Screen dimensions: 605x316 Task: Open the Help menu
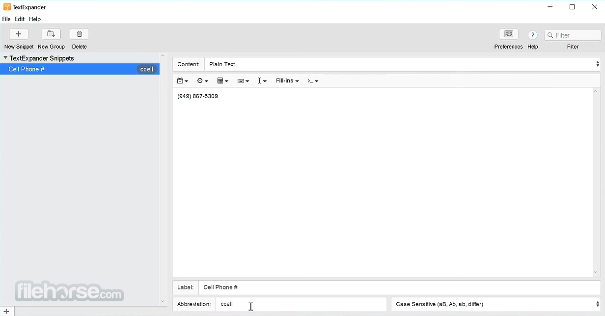(35, 19)
